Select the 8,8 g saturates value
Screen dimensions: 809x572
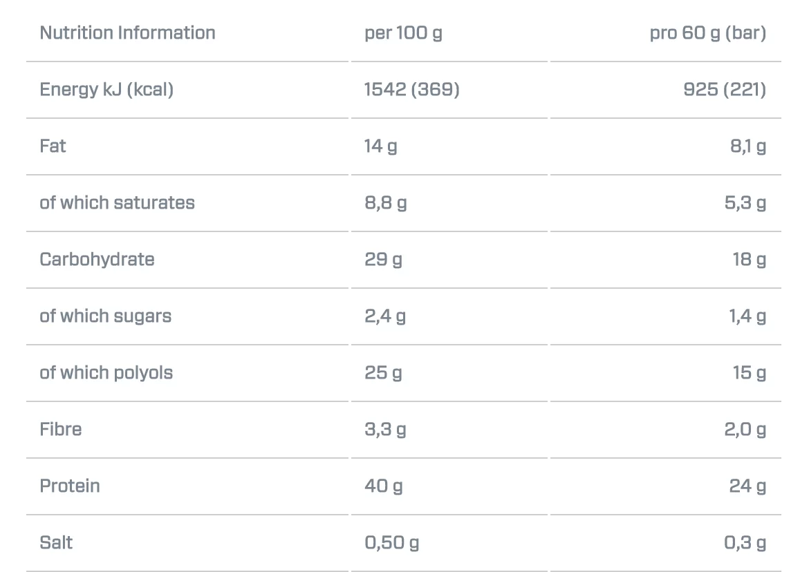(385, 203)
